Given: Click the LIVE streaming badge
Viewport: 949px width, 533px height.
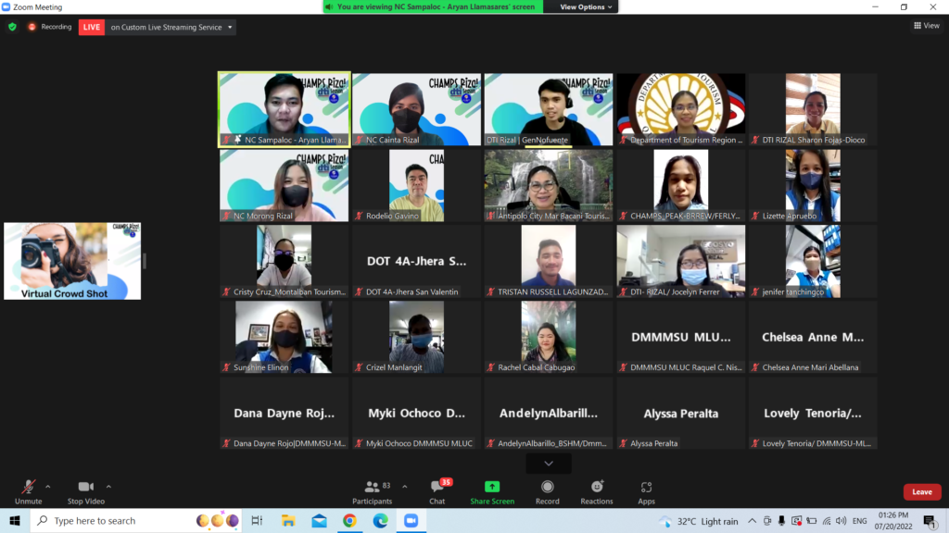Looking at the screenshot, I should pos(91,27).
